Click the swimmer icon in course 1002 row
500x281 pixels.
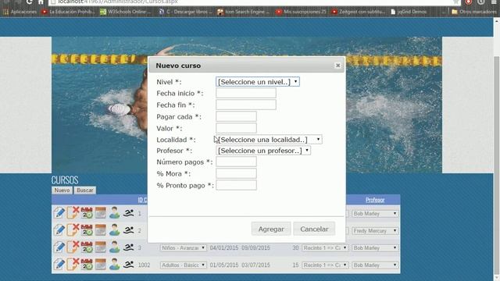point(128,265)
